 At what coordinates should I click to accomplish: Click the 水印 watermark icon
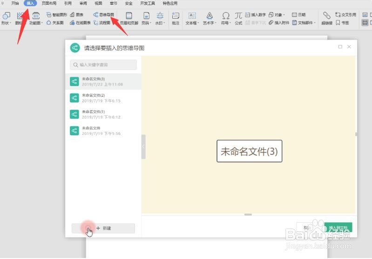(x=160, y=16)
